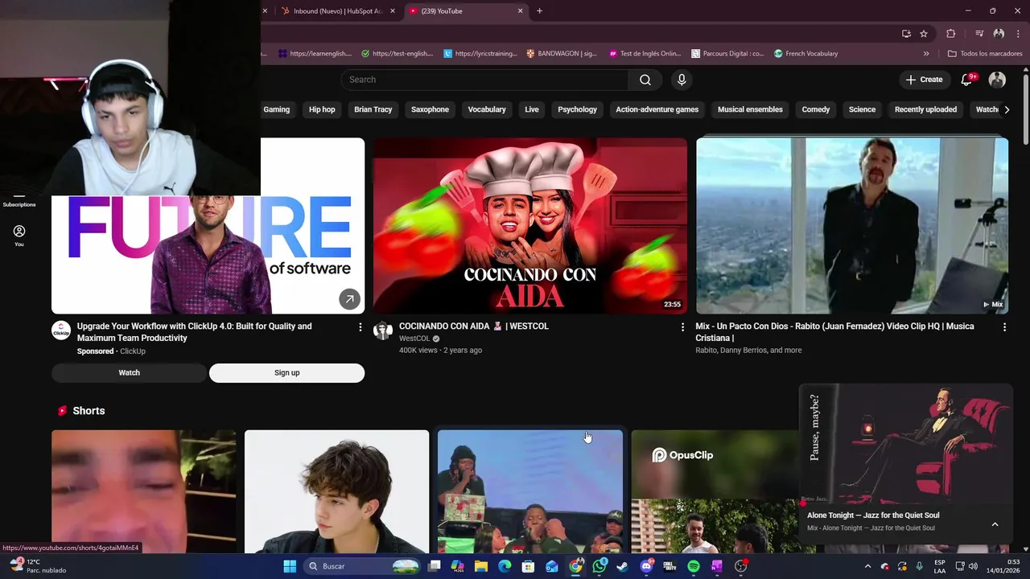
Task: Select the Recently uploaded chip
Action: tap(925, 109)
